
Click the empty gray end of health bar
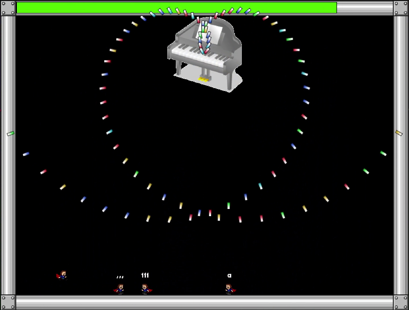tap(364, 8)
